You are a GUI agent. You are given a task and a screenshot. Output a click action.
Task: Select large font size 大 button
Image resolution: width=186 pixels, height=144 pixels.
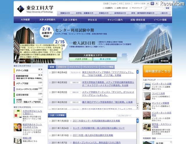click(x=157, y=3)
